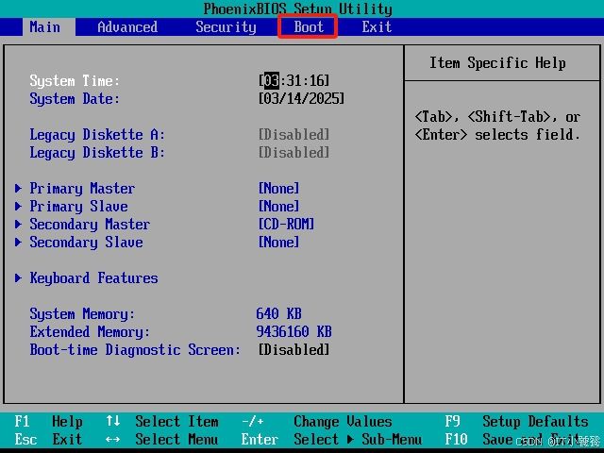Click the System Memory label

[82, 314]
